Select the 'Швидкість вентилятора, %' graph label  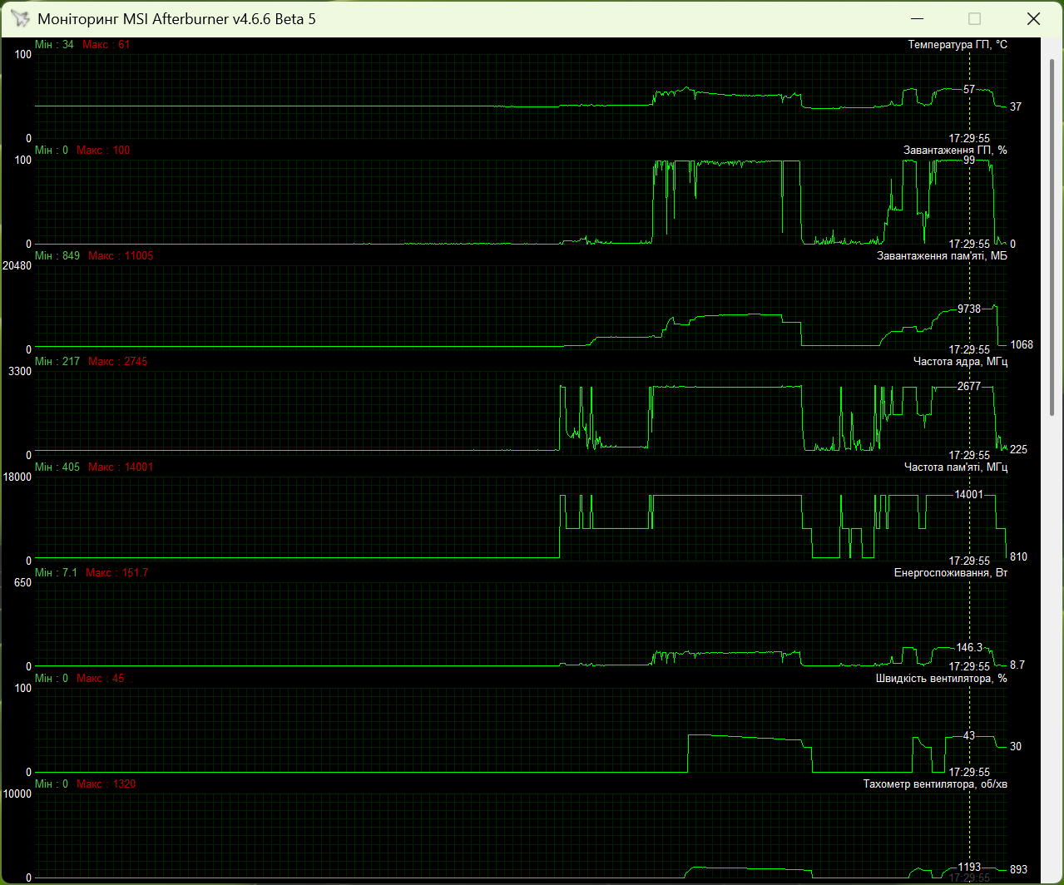[942, 679]
